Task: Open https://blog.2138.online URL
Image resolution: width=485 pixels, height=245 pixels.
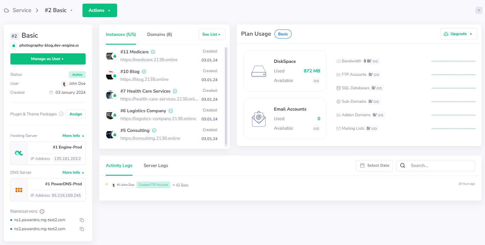Action: 145,79
